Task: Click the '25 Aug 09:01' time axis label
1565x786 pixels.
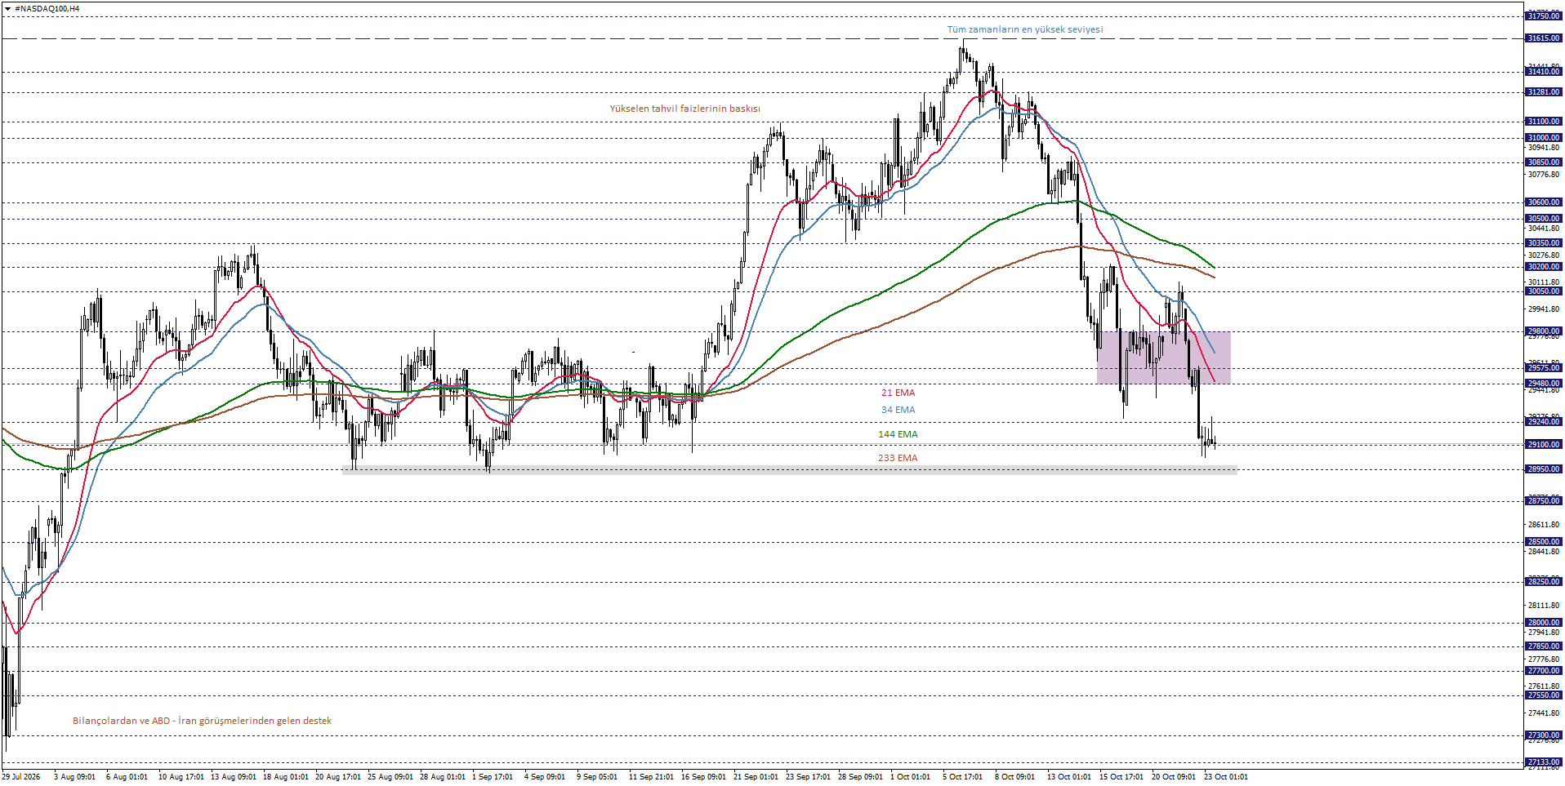Action: point(390,777)
